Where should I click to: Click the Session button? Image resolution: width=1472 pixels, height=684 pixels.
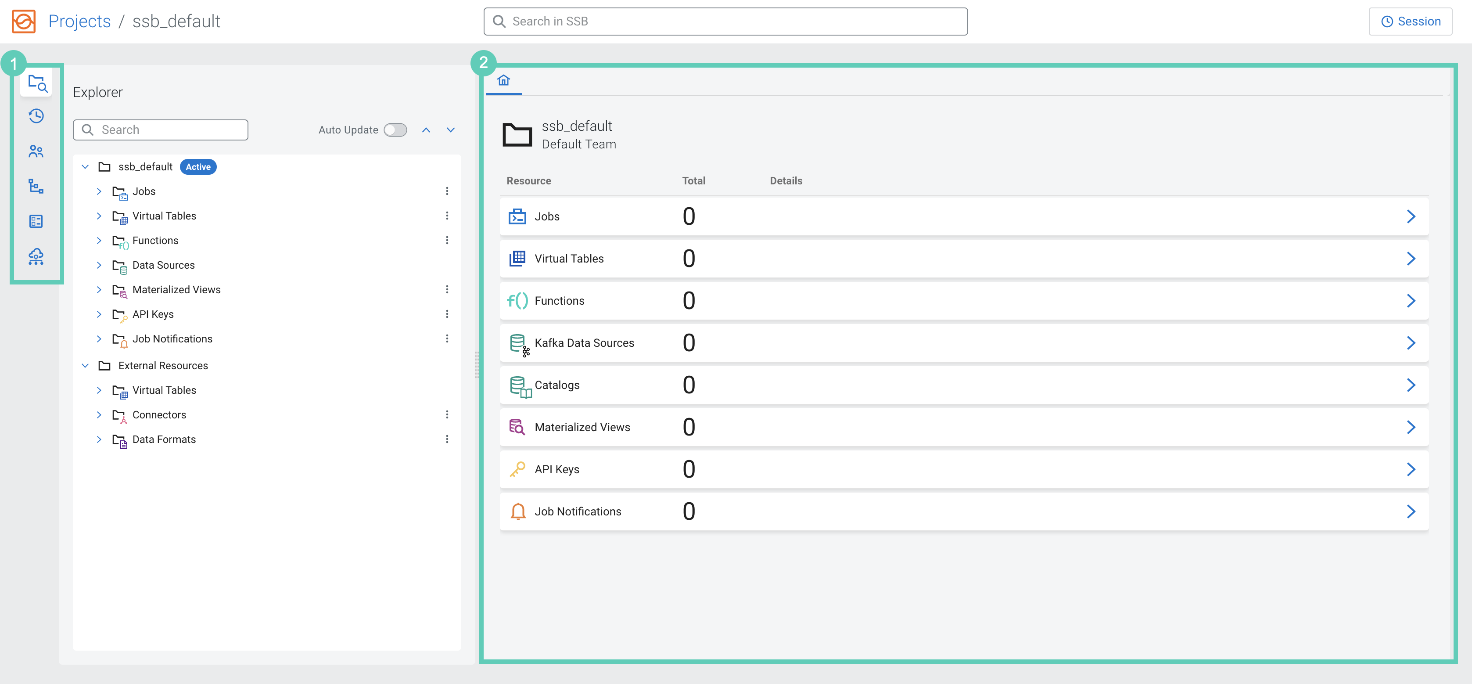(1410, 21)
